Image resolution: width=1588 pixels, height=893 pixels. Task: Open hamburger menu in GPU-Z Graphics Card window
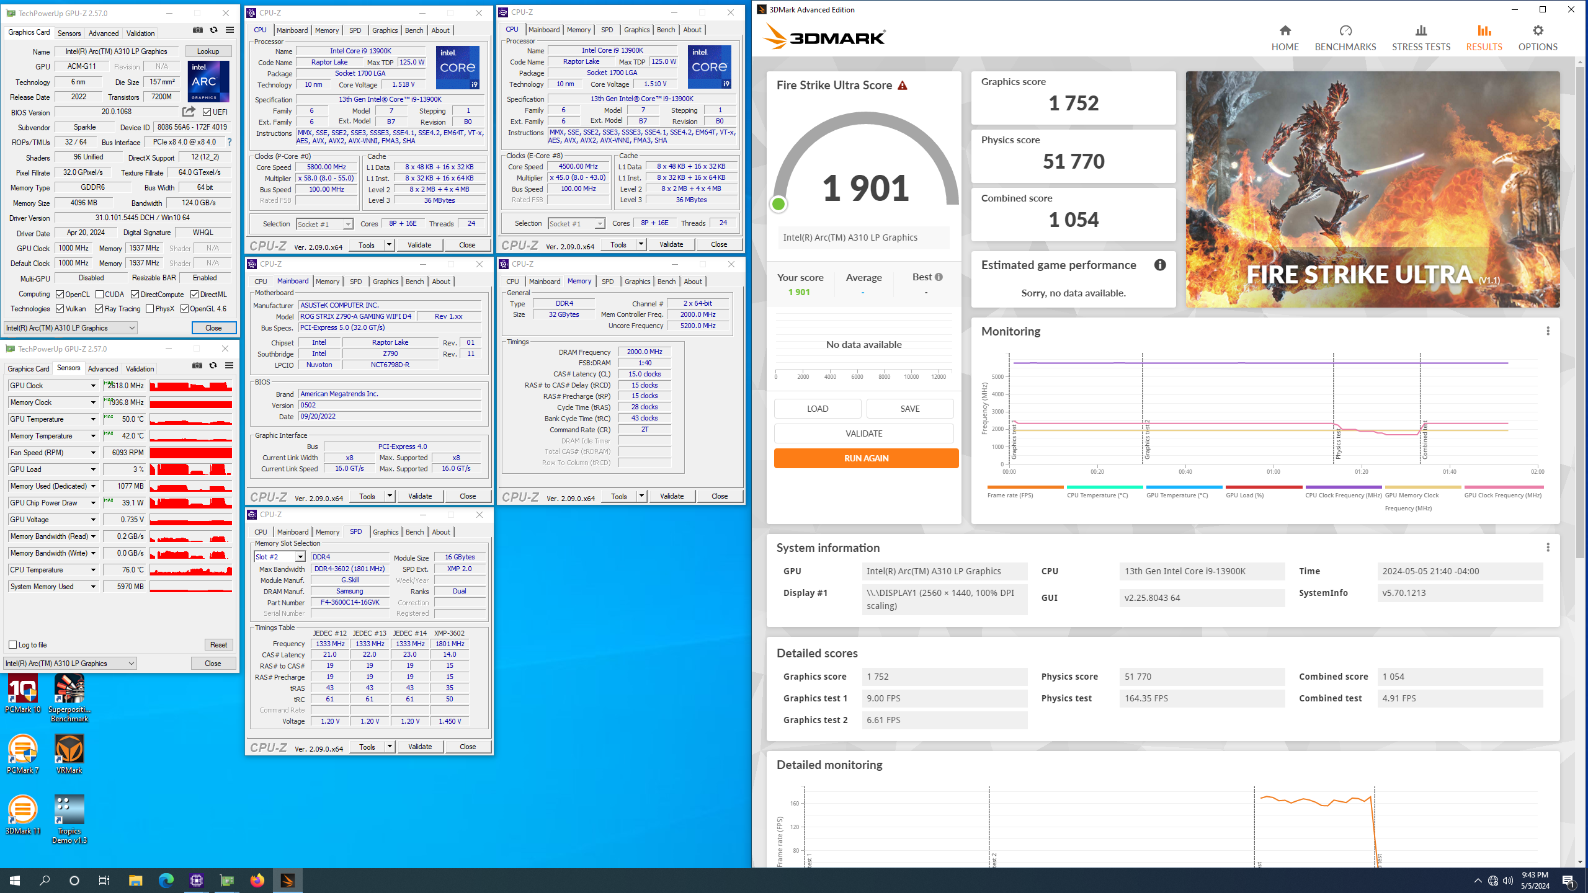pyautogui.click(x=230, y=30)
